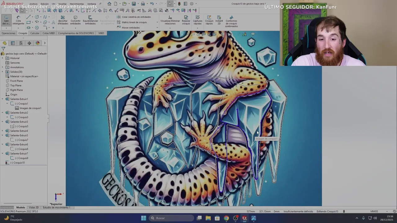Viewport: 397px width, 223px height.
Task: Open the Archivo menu
Action: [33, 4]
